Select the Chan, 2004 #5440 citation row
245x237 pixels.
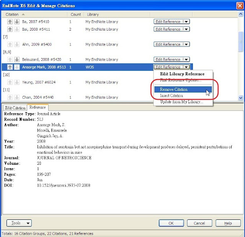tap(78, 97)
